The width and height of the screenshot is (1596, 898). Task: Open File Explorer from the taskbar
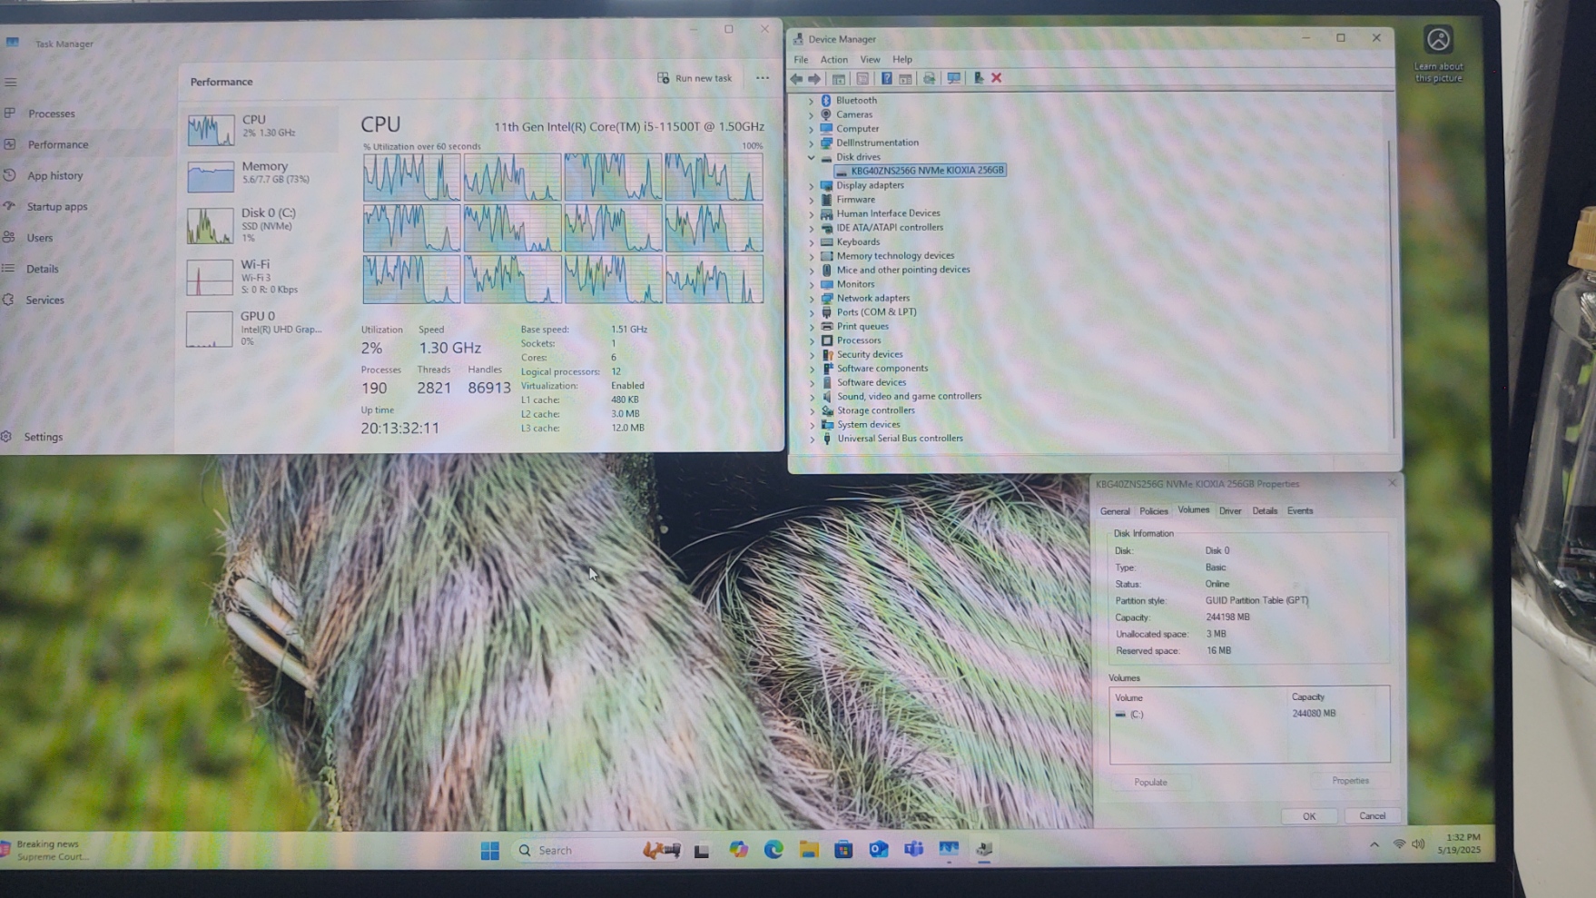pyautogui.click(x=809, y=850)
